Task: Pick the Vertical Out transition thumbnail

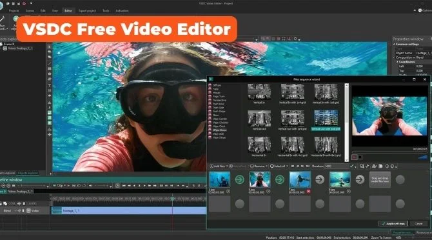Action: click(x=259, y=118)
